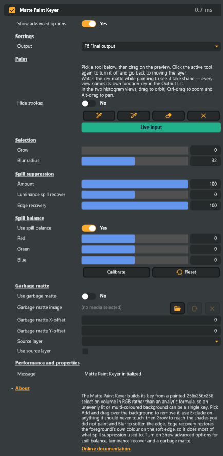Image resolution: width=223 pixels, height=456 pixels.
Task: Browse for garbage matte image folder icon
Action: coord(177,308)
